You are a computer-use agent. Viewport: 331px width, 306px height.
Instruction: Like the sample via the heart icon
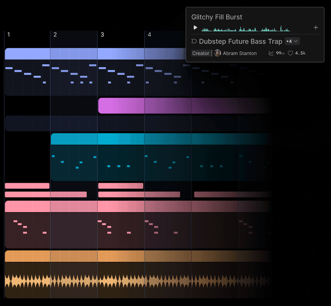click(x=290, y=53)
